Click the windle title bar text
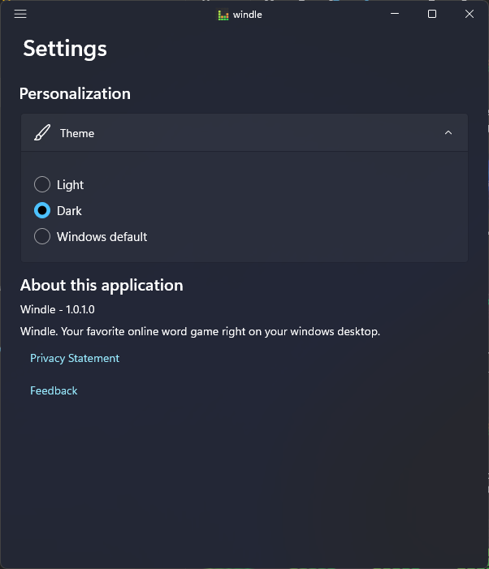 point(248,15)
